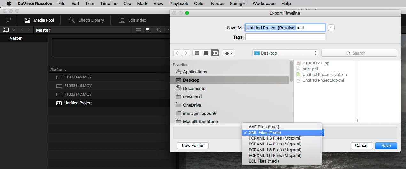Open Media Pool search magnifier

(x=159, y=30)
